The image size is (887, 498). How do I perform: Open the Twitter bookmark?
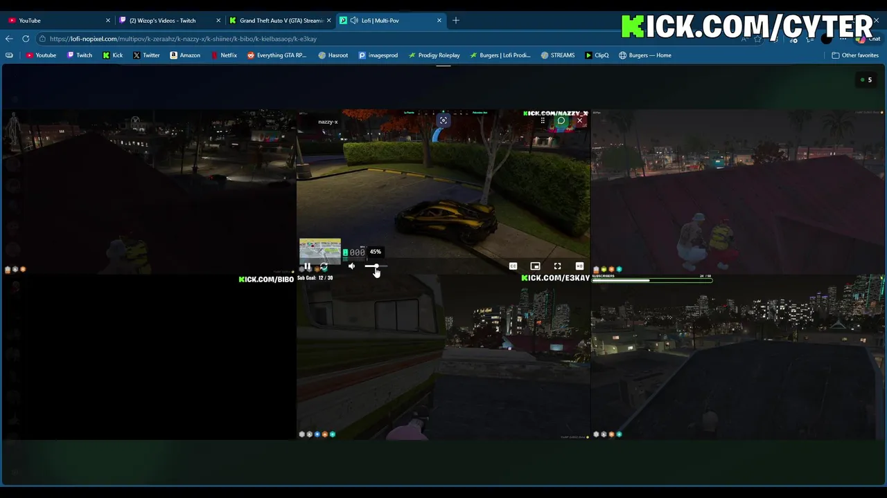click(x=146, y=55)
